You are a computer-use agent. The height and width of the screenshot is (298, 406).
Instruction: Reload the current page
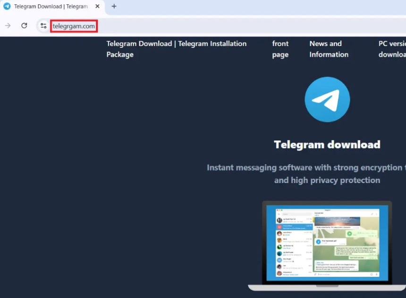[24, 26]
